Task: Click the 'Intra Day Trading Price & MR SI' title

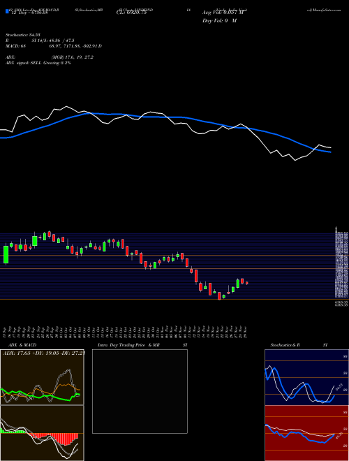Action: pos(142,345)
